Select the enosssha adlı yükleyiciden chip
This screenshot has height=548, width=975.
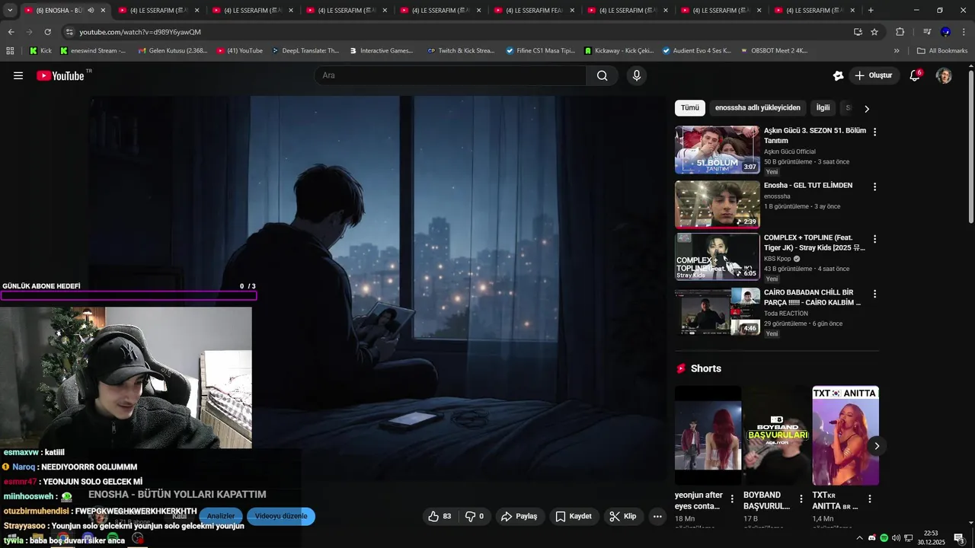pos(758,108)
